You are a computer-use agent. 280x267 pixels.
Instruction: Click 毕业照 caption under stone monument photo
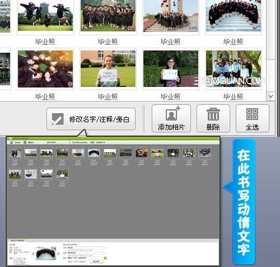pyautogui.click(x=170, y=42)
